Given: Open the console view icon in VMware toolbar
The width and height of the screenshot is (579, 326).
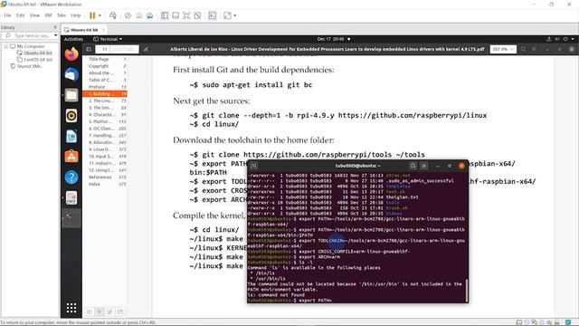Looking at the screenshot, I should coord(213,15).
